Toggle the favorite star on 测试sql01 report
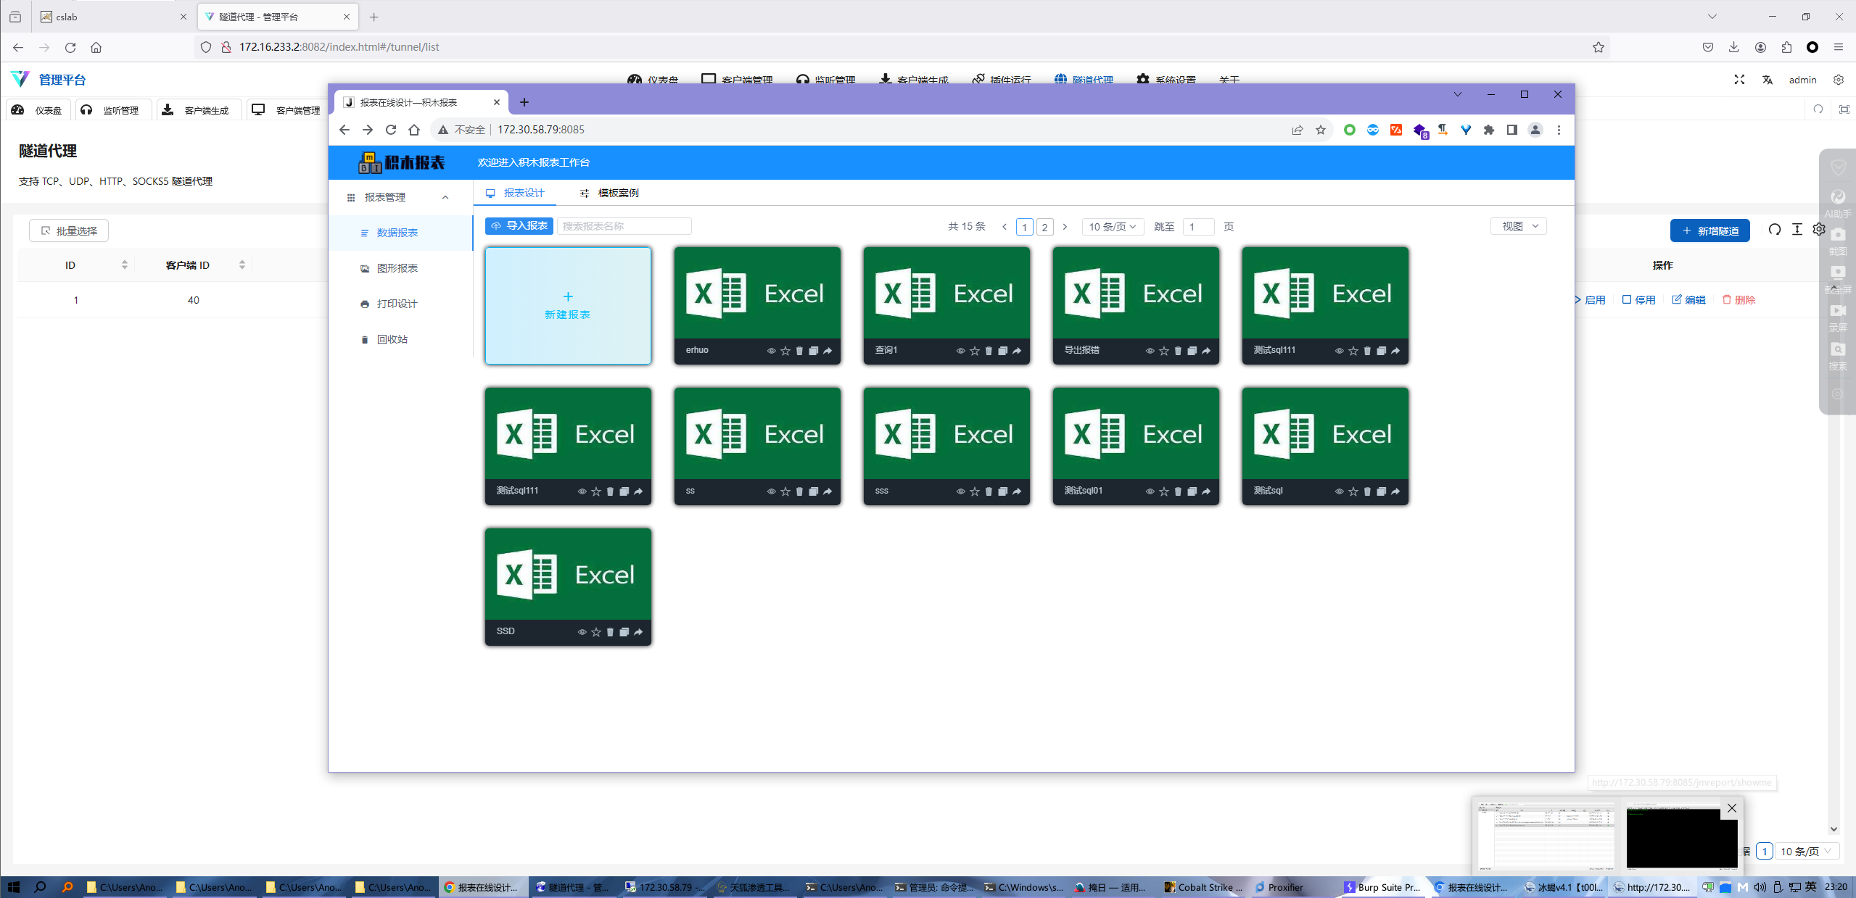 click(x=1163, y=491)
